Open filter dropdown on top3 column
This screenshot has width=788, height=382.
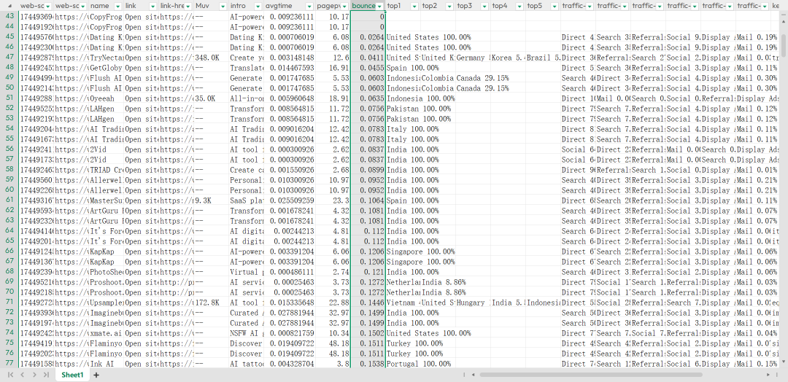point(484,7)
